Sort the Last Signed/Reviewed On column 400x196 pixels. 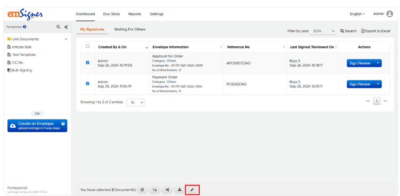(x=336, y=47)
